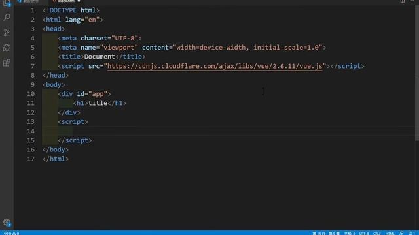Open the Manage gear menu
This screenshot has height=235, width=419.
pyautogui.click(x=7, y=223)
